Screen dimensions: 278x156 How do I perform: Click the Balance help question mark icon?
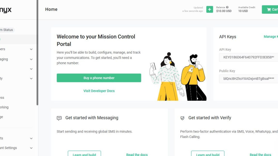227,7
